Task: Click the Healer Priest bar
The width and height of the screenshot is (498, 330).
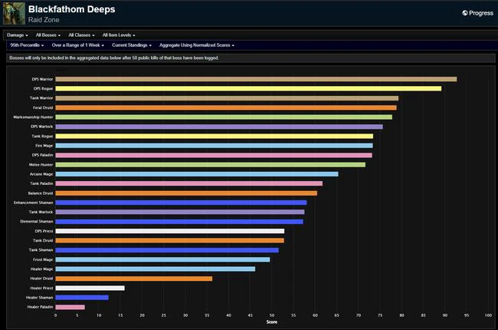Action: coord(90,288)
